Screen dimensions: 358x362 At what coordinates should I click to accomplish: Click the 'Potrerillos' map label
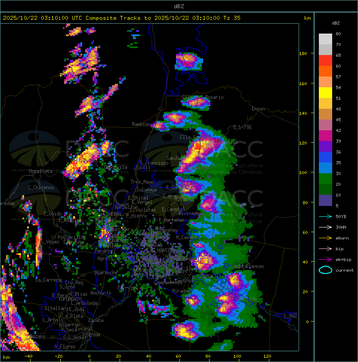pos(72,237)
